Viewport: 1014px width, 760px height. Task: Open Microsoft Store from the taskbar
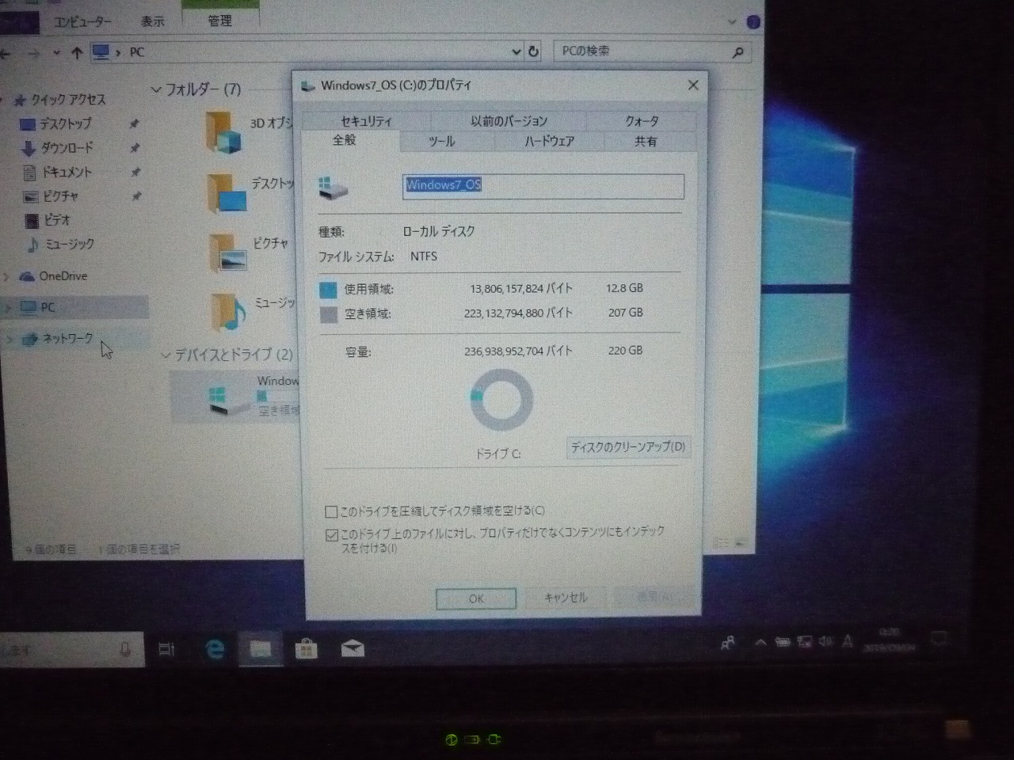[306, 650]
